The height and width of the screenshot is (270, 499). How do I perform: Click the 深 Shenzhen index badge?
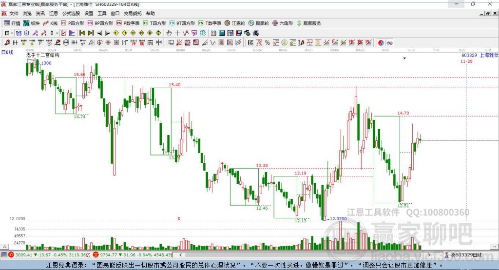point(96,255)
